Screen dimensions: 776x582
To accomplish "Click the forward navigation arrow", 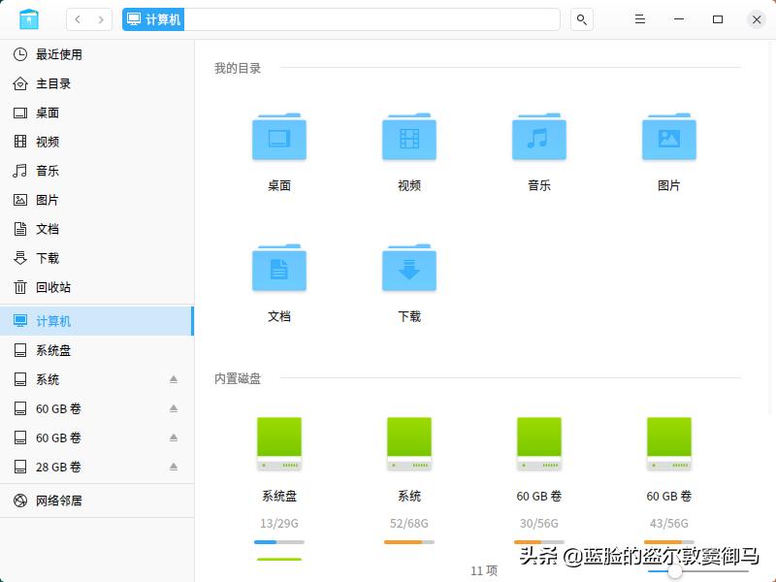I will point(100,18).
